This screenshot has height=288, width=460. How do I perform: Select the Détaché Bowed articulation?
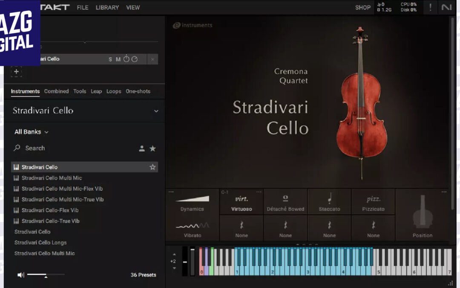click(x=285, y=202)
